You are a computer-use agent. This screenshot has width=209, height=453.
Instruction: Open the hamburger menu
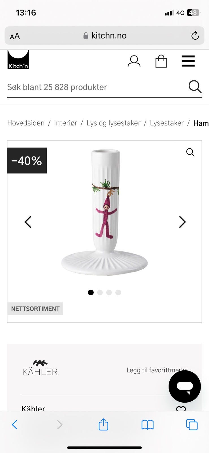(188, 61)
